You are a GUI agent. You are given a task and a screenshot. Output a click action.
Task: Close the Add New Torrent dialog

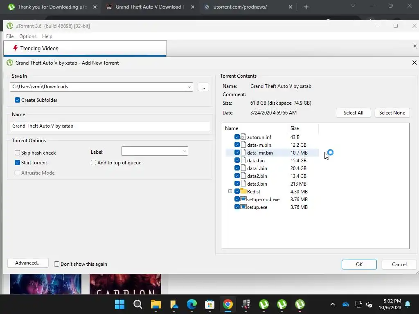(x=414, y=63)
